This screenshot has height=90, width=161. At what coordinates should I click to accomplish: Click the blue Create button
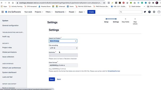point(91,12)
